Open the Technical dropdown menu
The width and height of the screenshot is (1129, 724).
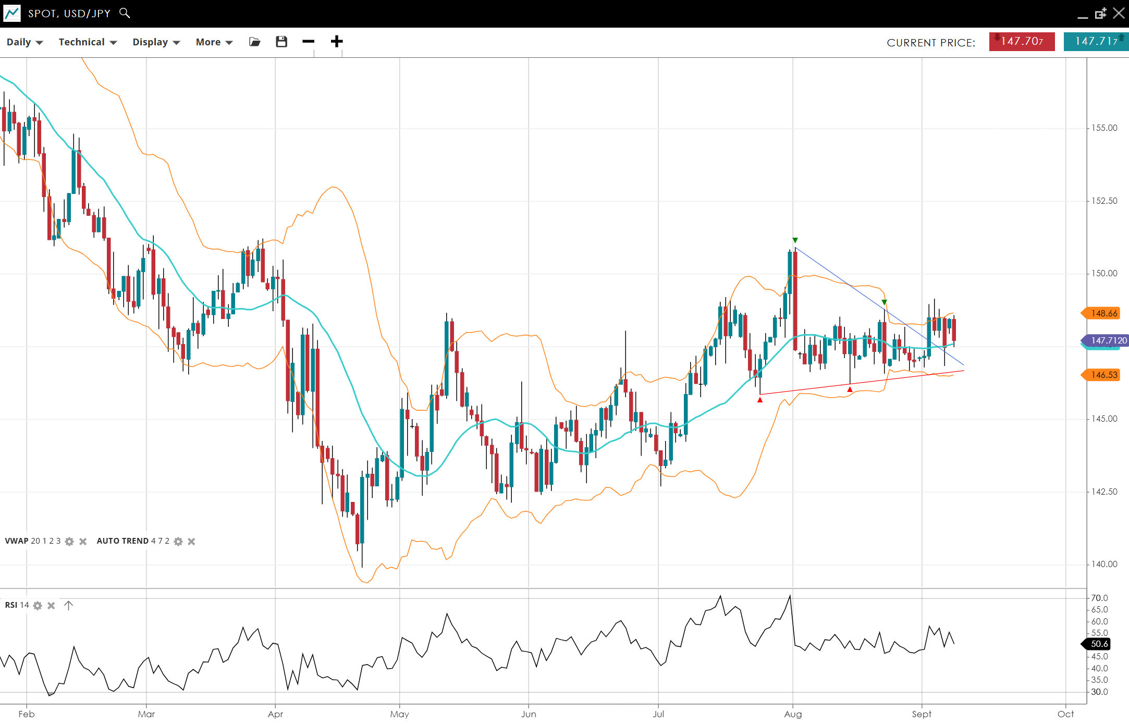tap(88, 42)
